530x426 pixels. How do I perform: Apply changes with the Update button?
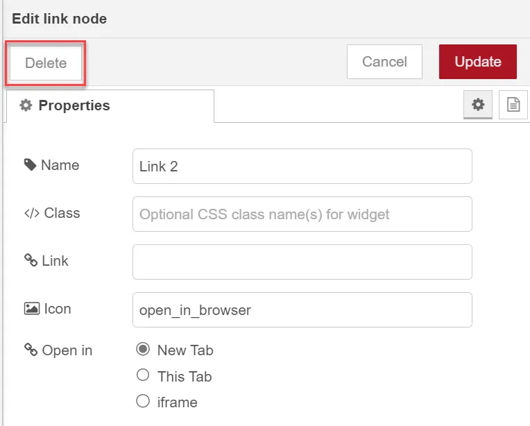coord(477,62)
